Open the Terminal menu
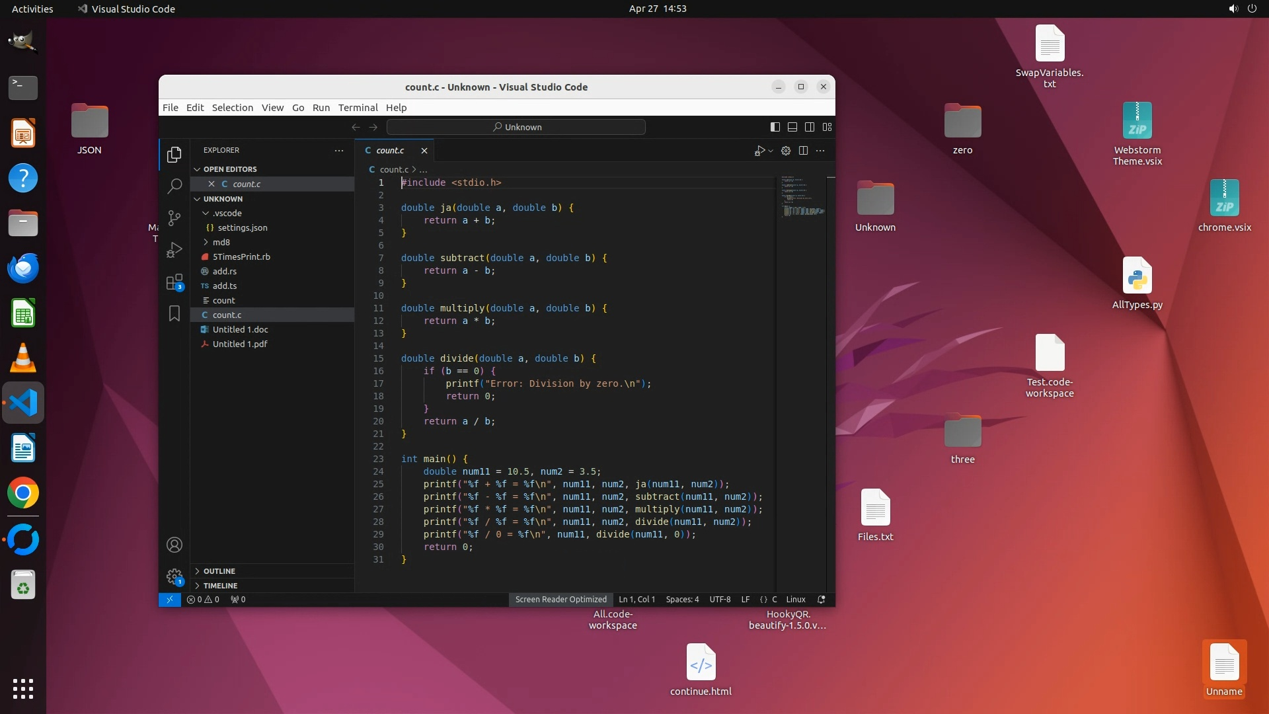Screen dimensions: 1269x714 coord(358,108)
